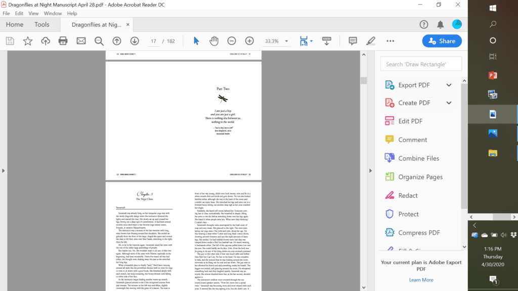
Task: Click the Print file icon
Action: pyautogui.click(x=63, y=41)
